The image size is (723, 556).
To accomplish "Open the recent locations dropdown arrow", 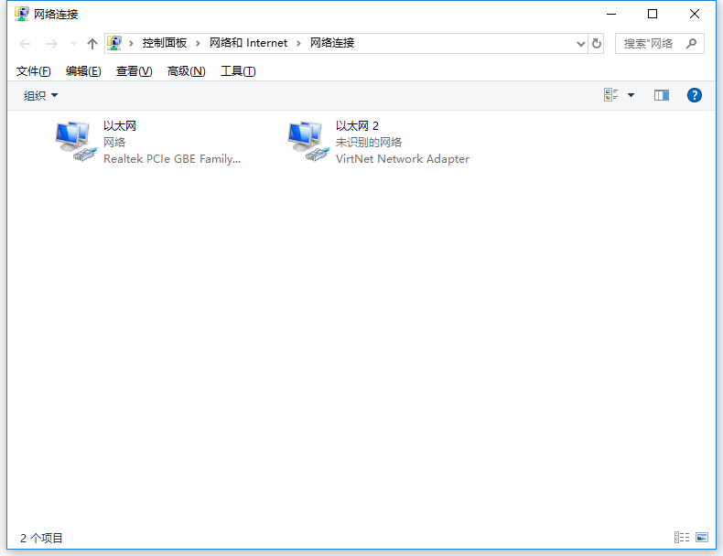I will pos(73,44).
